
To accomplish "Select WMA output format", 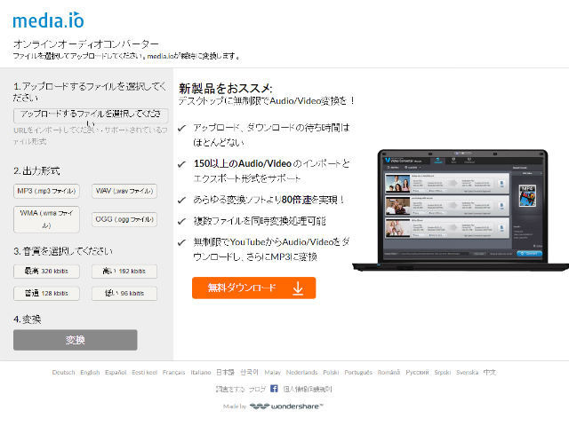I will [x=46, y=219].
